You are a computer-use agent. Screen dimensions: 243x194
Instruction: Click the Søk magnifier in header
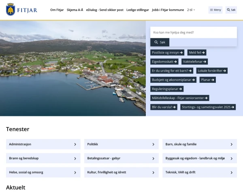[231, 10]
